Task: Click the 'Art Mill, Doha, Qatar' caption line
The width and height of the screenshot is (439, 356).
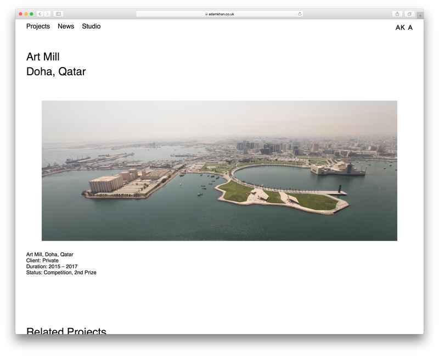Action: click(49, 254)
